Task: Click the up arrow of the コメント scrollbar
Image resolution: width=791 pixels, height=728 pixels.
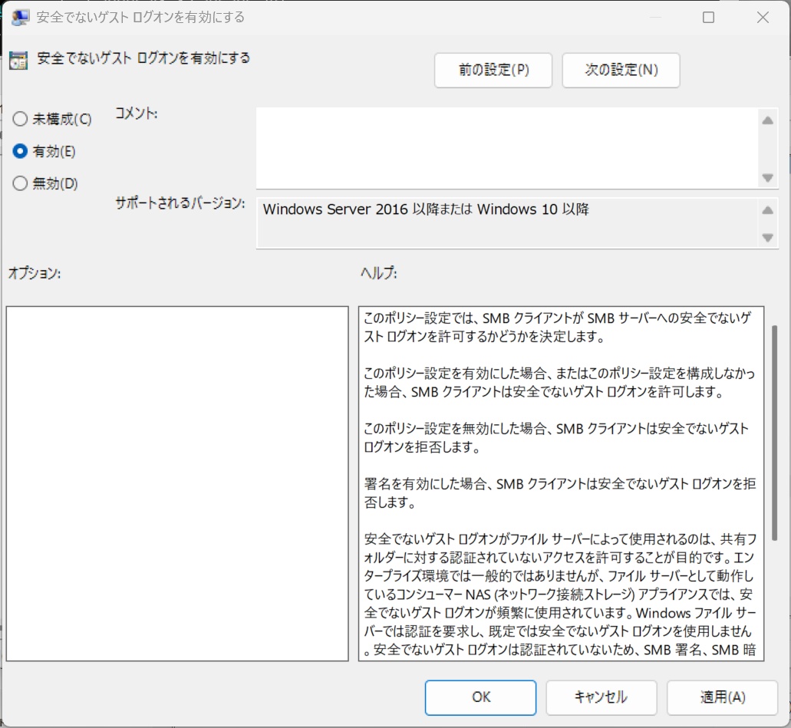Action: click(767, 120)
